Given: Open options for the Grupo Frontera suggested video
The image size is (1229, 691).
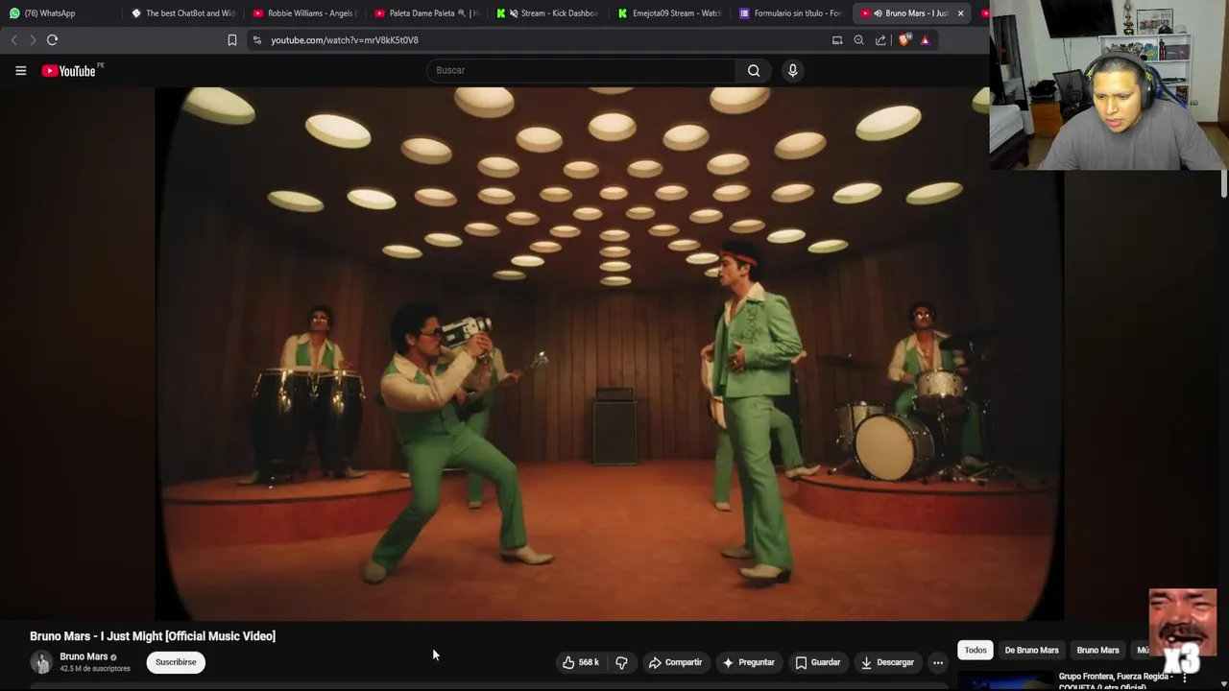Looking at the screenshot, I should [x=1185, y=678].
